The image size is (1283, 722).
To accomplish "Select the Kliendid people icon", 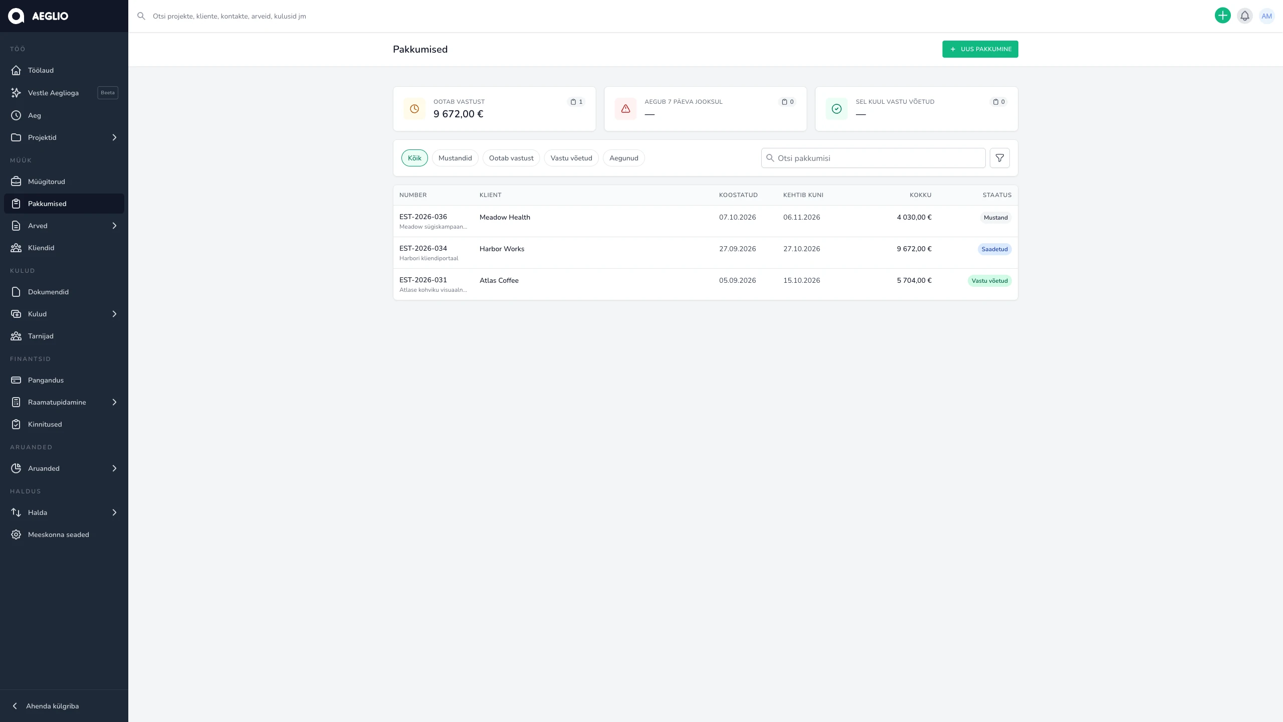I will (x=16, y=248).
